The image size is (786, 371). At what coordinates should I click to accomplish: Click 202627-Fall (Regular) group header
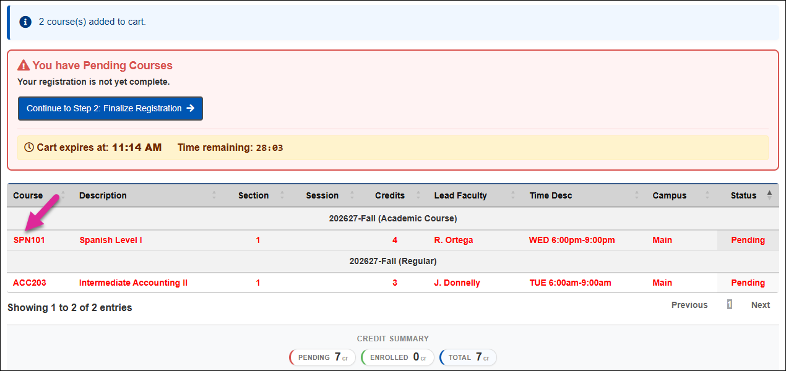click(x=393, y=261)
